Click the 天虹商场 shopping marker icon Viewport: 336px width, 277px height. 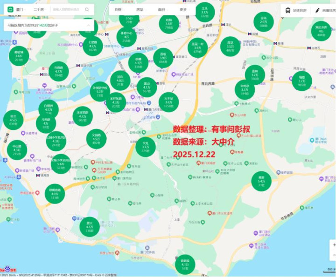[x=23, y=133]
